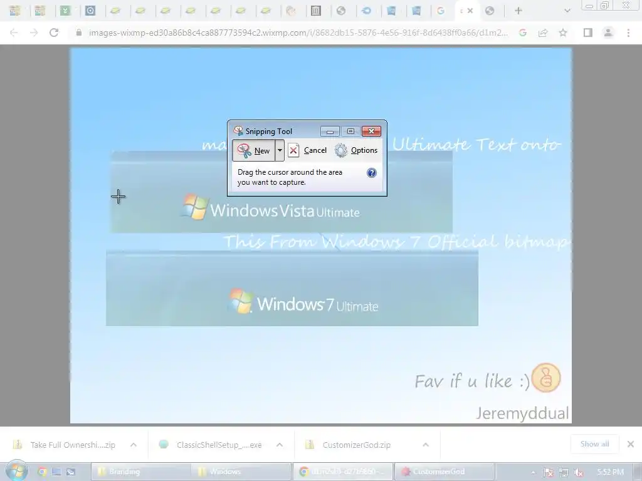
Task: Expand options for ClassicShellSetup download
Action: 280,445
